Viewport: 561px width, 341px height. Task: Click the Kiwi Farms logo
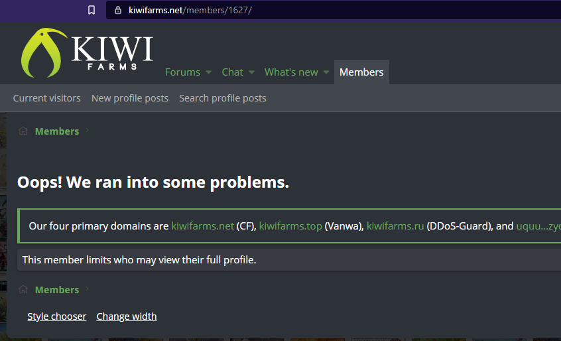pos(87,53)
